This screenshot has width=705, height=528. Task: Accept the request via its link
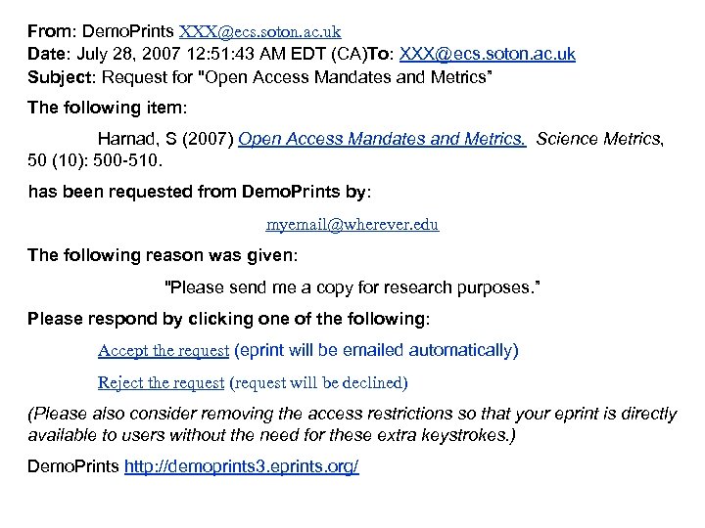164,350
